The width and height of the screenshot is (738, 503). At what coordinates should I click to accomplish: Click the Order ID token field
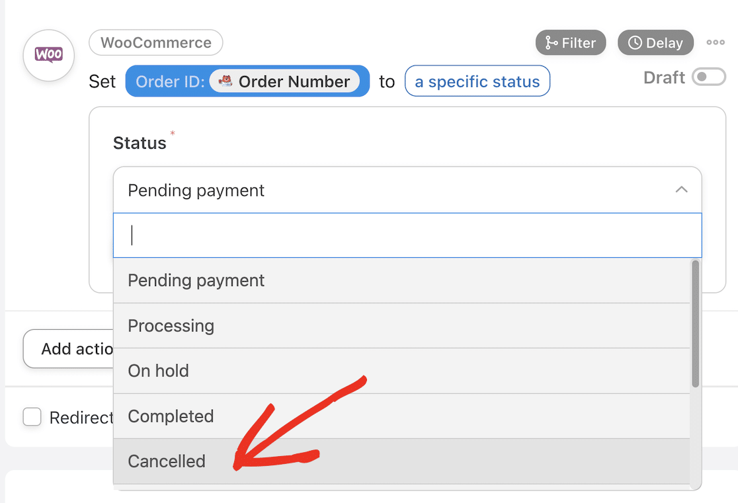169,81
